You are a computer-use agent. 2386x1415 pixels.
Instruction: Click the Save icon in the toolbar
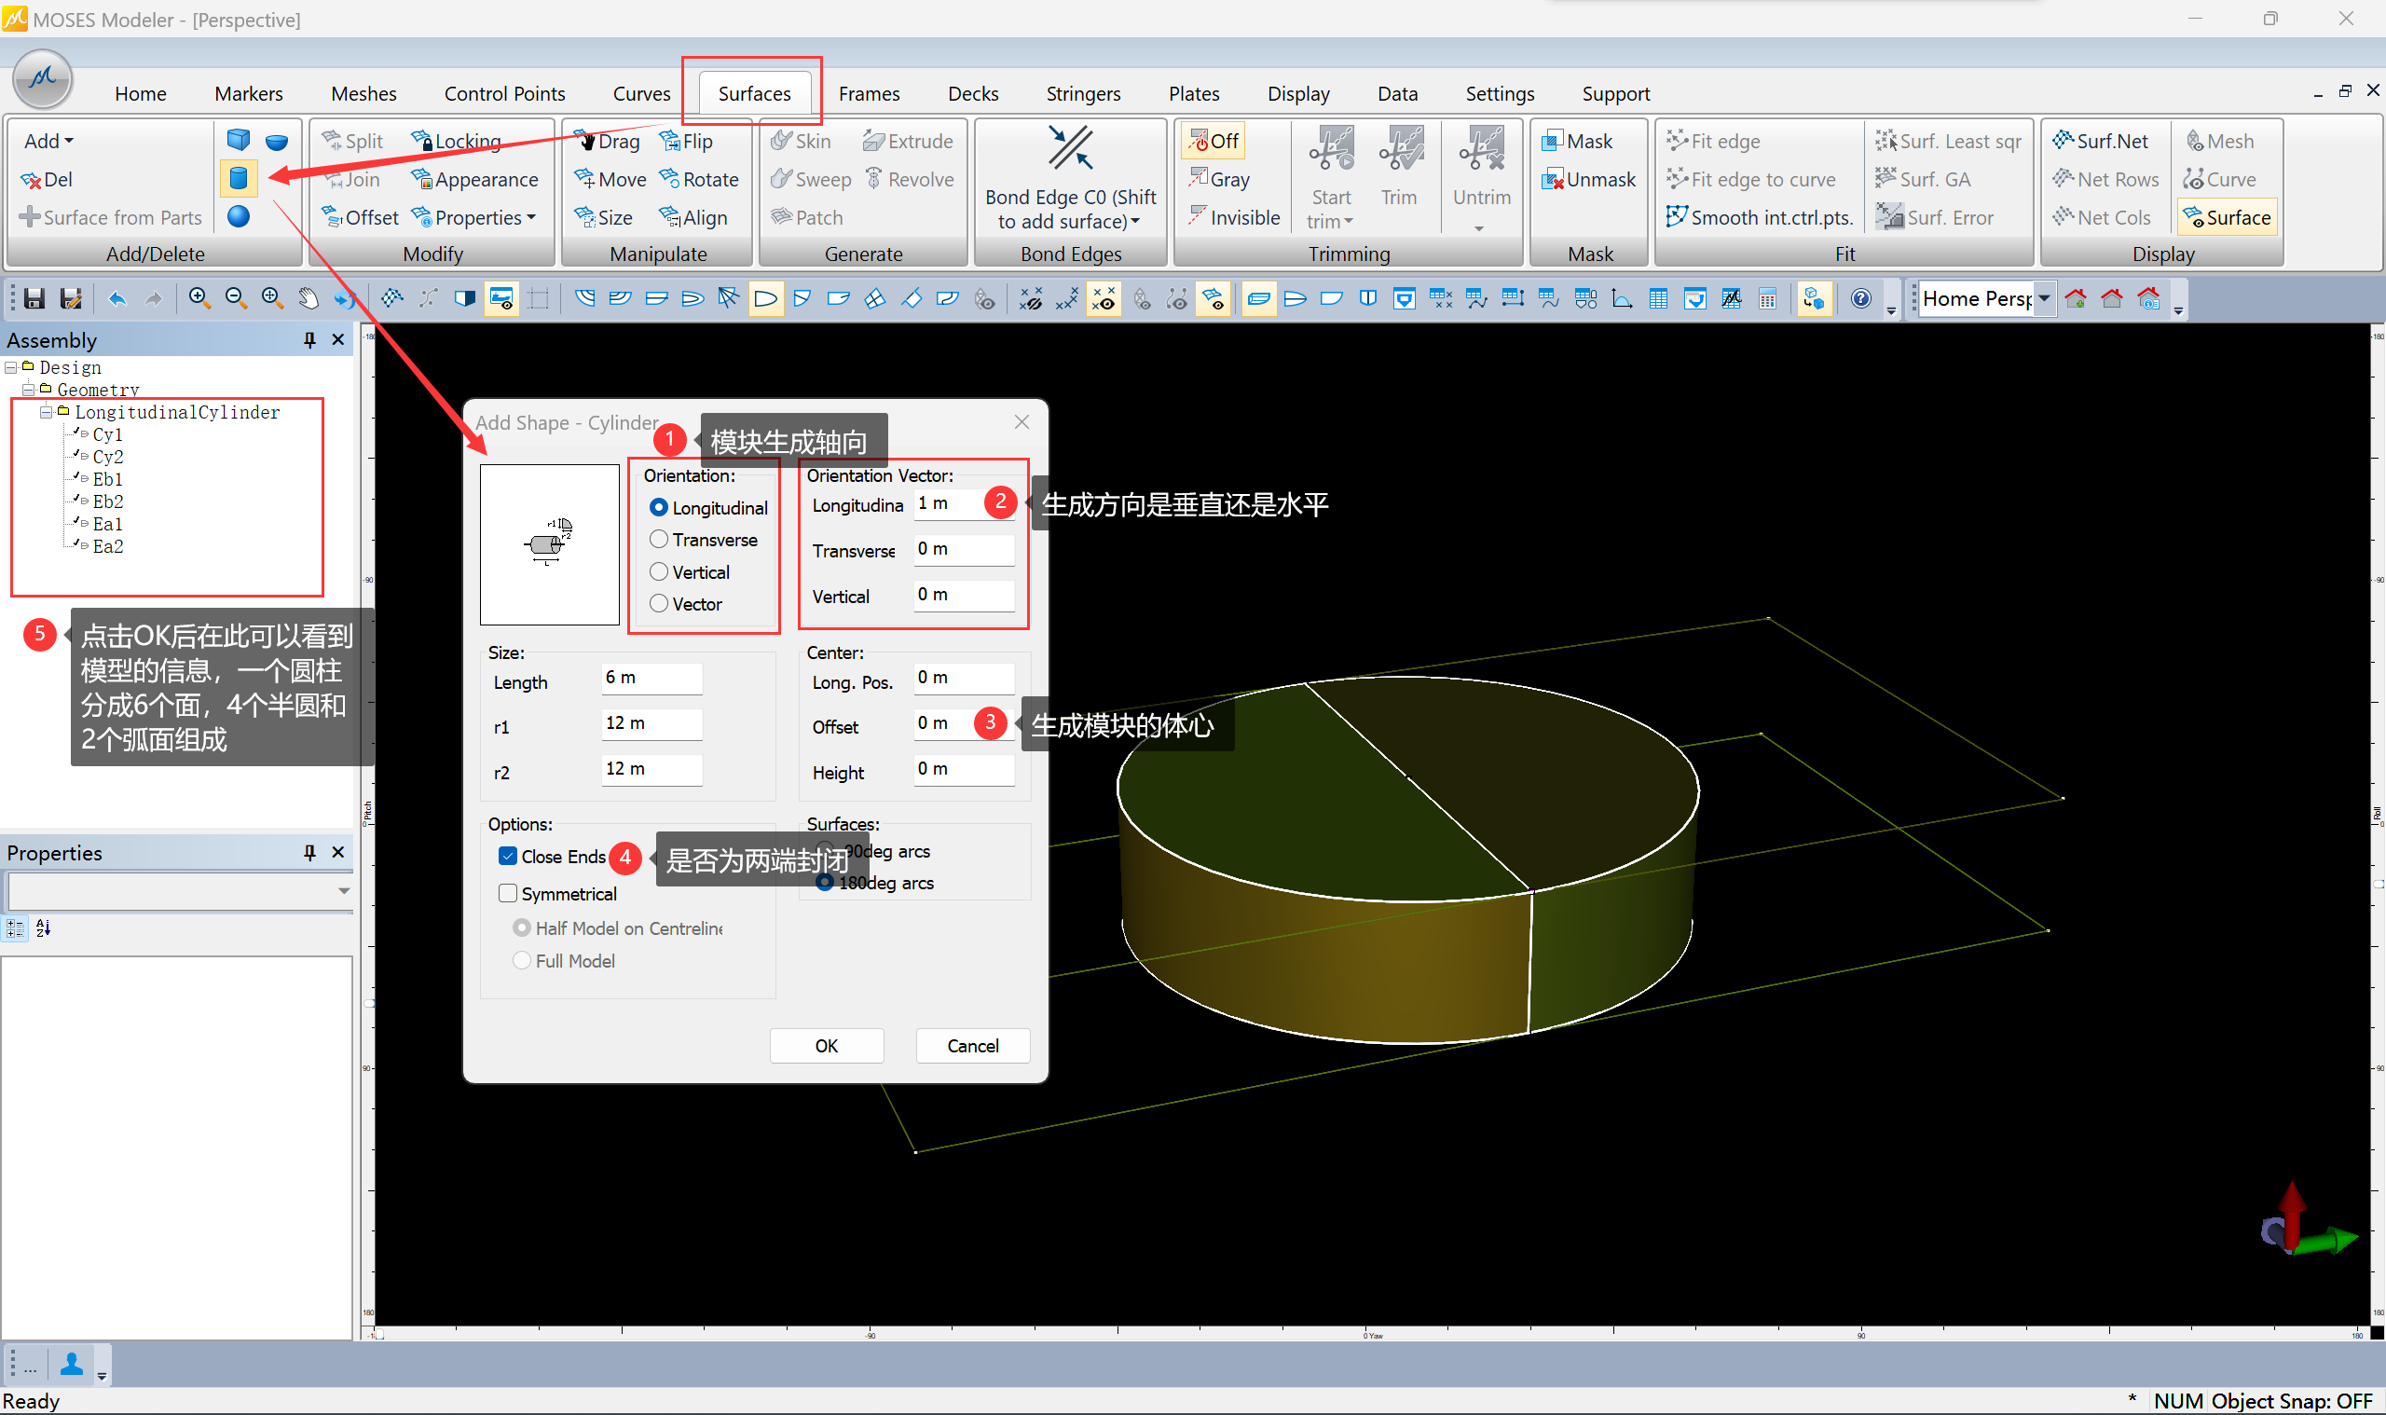click(x=34, y=298)
